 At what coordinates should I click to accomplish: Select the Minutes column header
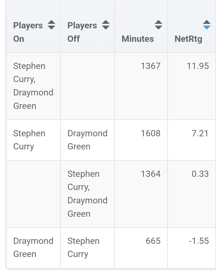pyautogui.click(x=138, y=39)
